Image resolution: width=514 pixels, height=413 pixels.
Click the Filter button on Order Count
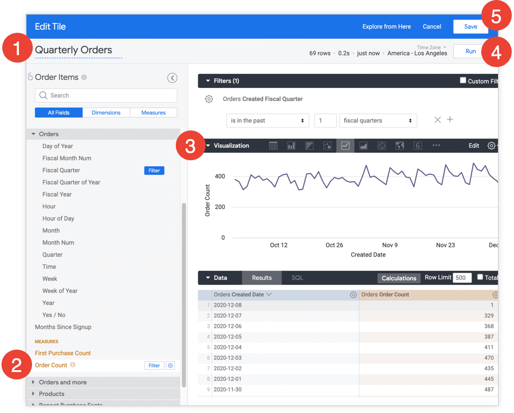154,366
